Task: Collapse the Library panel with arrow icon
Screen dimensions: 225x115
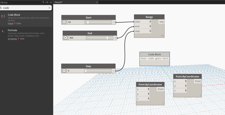Action: (51, 2)
